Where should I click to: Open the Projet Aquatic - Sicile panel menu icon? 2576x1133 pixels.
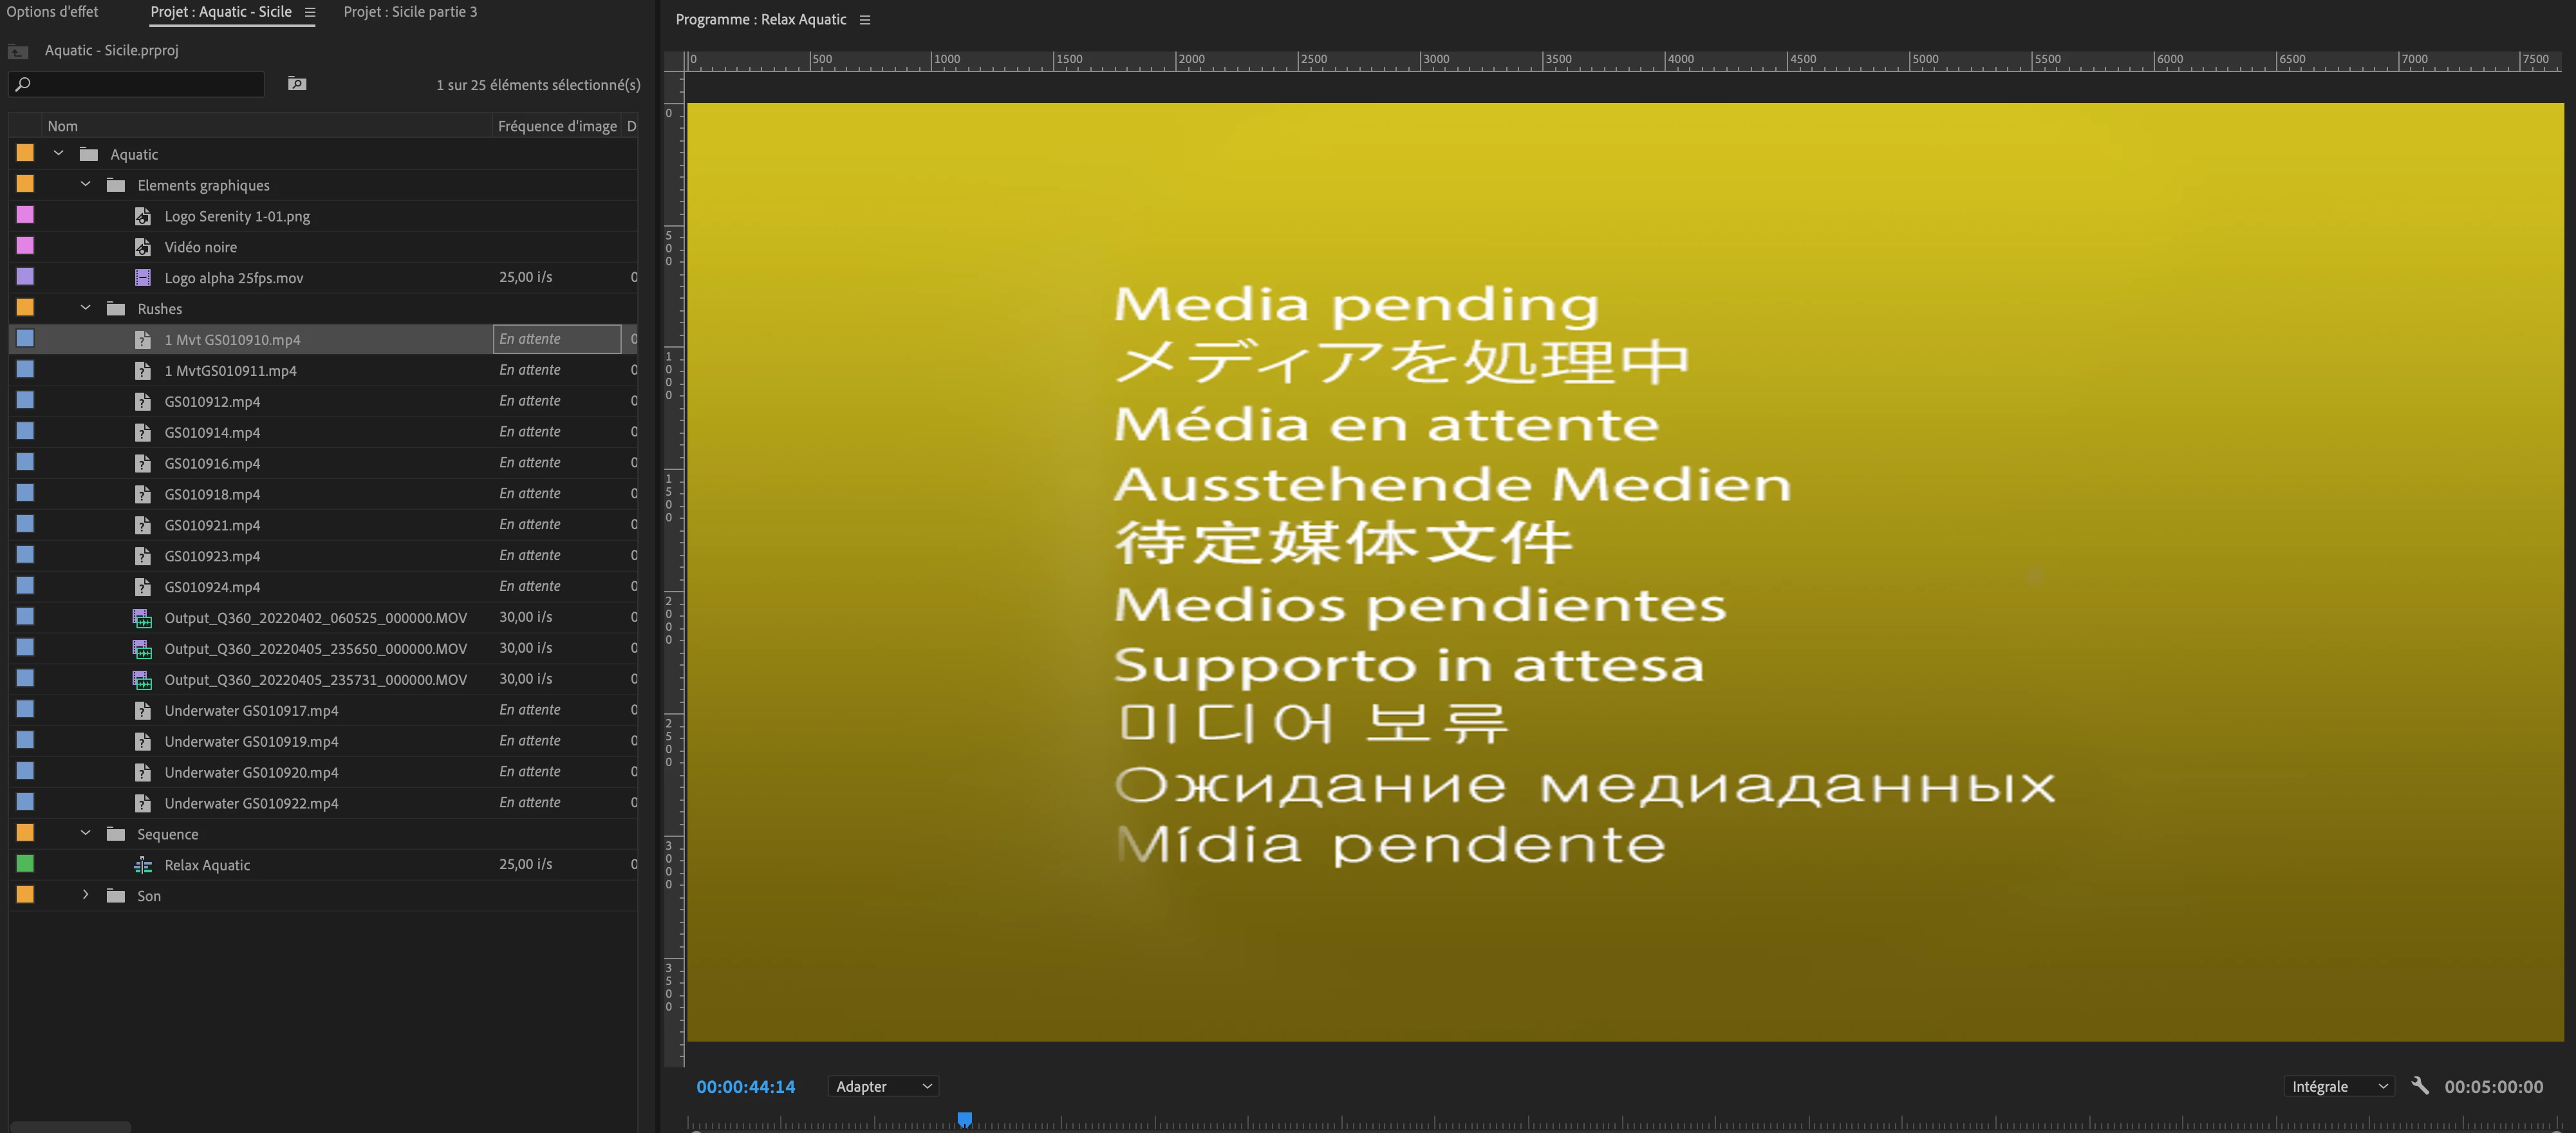pos(310,12)
